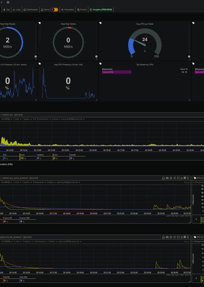
Task: Open the AVG() dropdown in cpu_some_pressure chart
Action: (7, 182)
